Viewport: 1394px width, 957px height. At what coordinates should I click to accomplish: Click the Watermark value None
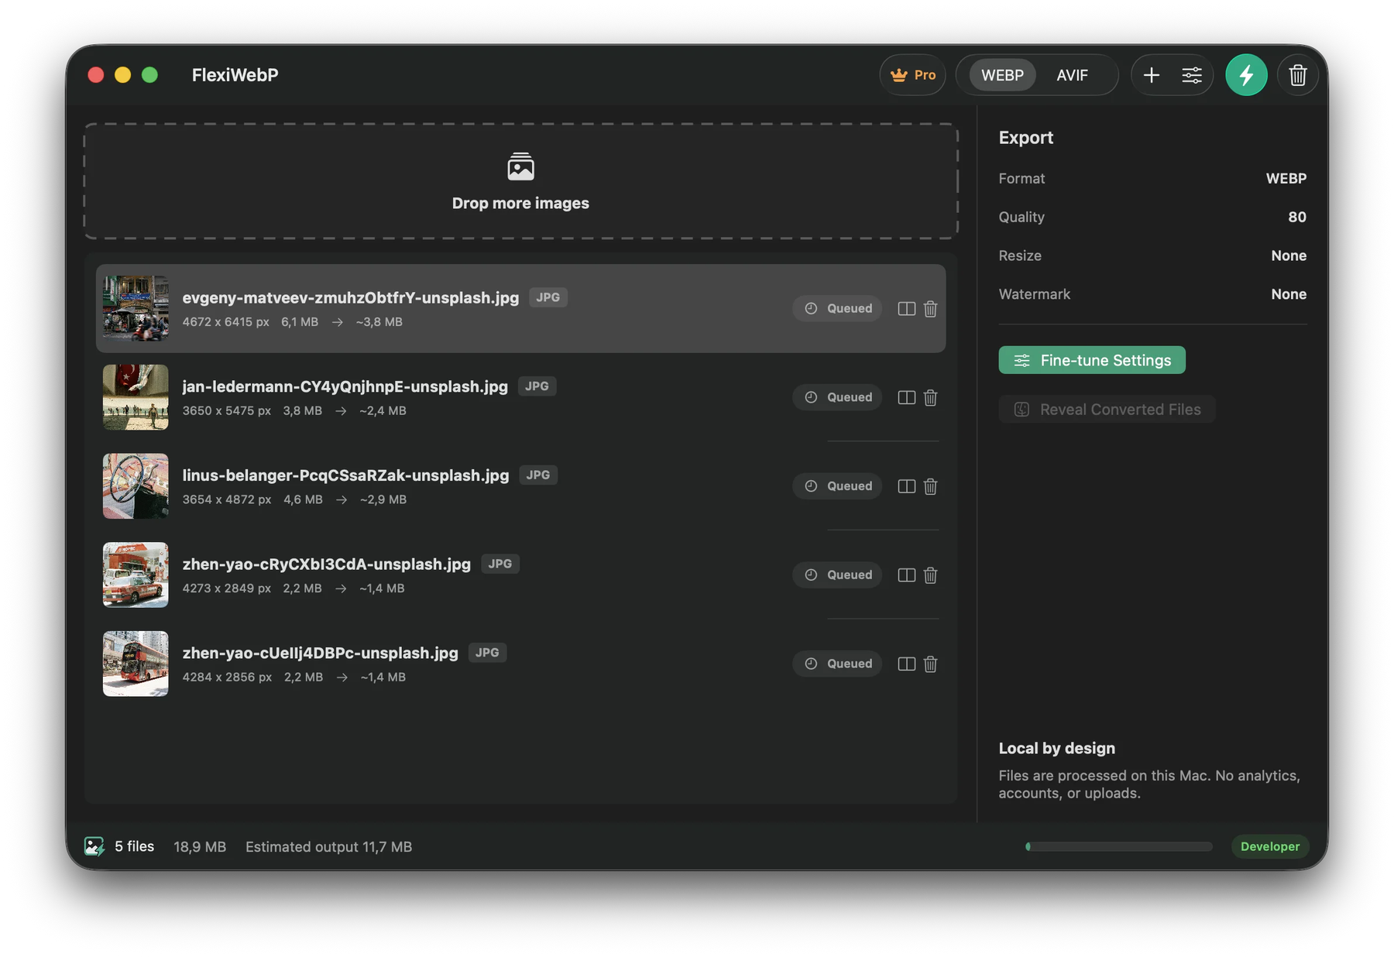pos(1289,295)
